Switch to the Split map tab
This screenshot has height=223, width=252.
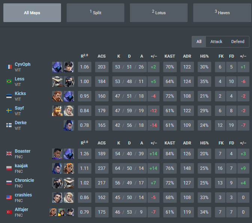tap(95, 13)
